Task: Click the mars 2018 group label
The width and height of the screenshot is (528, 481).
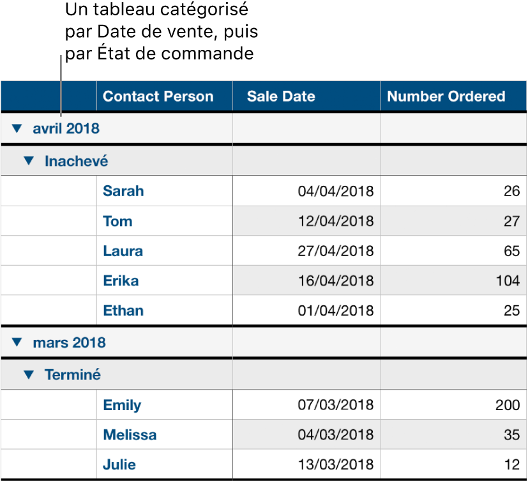Action: click(x=64, y=342)
